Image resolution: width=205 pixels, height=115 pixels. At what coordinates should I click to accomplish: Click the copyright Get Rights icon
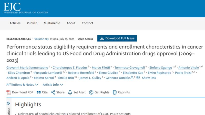pyautogui.click(x=91, y=92)
